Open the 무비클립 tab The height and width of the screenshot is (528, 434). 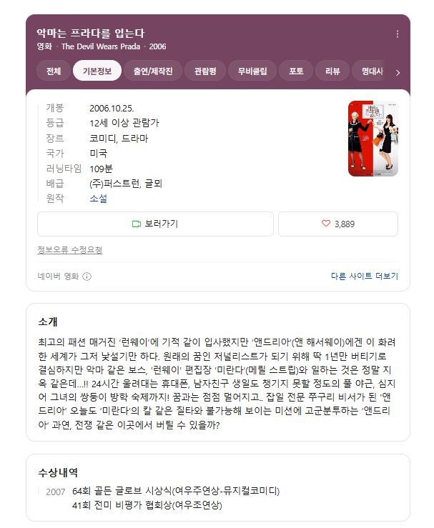click(x=252, y=71)
